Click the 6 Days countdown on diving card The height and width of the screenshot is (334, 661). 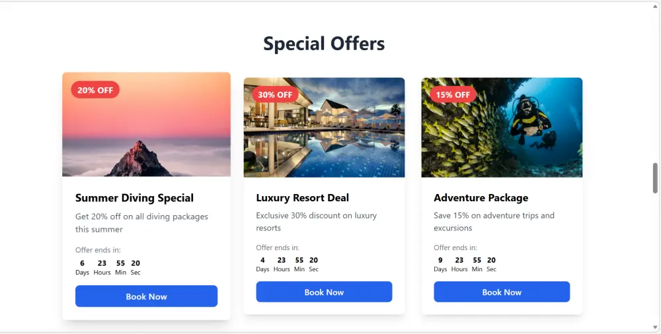click(82, 267)
